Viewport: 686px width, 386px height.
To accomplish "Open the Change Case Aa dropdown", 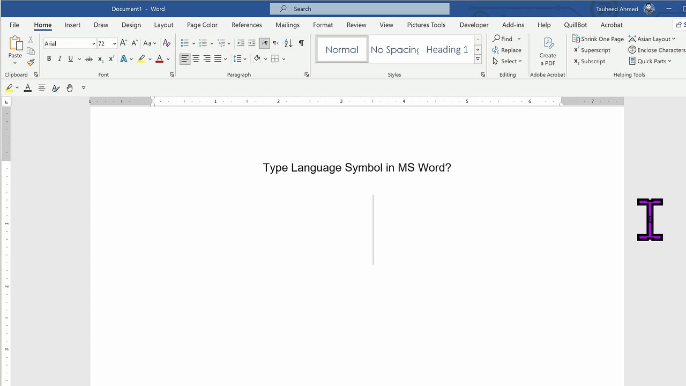I will coord(150,43).
